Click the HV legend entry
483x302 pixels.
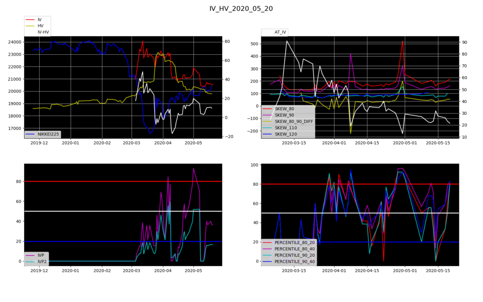[x=40, y=26]
